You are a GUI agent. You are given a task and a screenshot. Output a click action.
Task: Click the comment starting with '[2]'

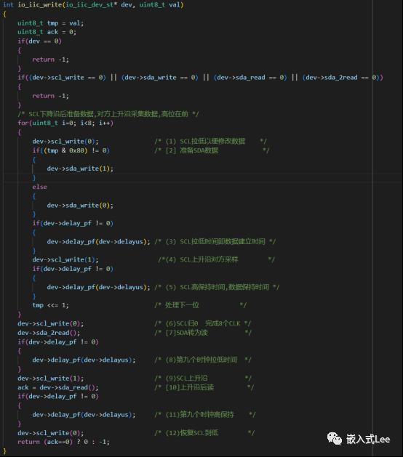coord(212,150)
